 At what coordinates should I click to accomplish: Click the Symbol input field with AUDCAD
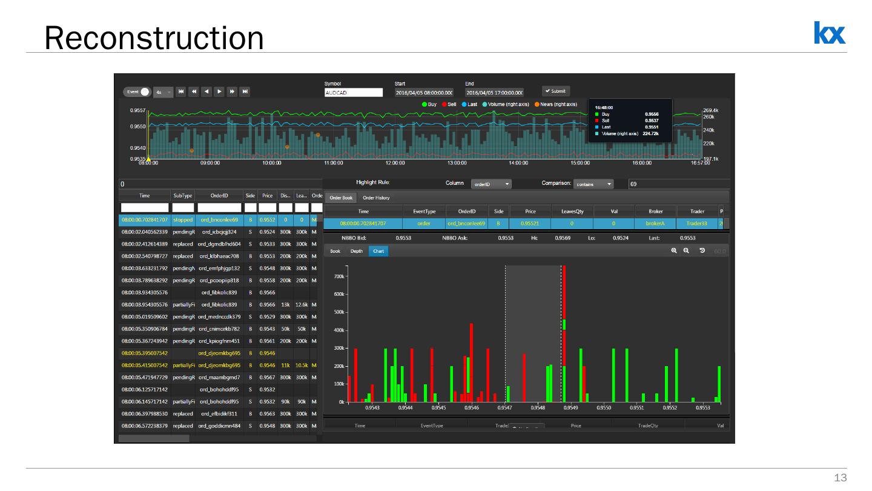[x=354, y=93]
